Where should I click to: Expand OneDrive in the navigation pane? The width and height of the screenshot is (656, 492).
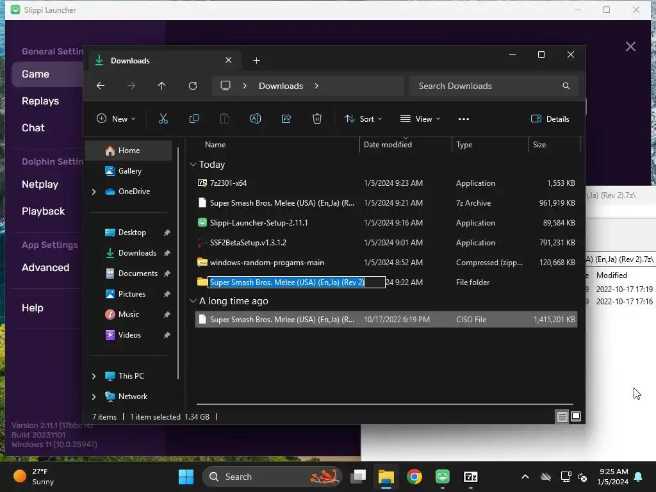(94, 192)
